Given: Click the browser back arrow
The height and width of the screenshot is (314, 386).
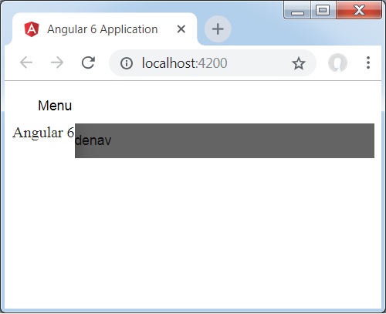Looking at the screenshot, I should pos(26,62).
